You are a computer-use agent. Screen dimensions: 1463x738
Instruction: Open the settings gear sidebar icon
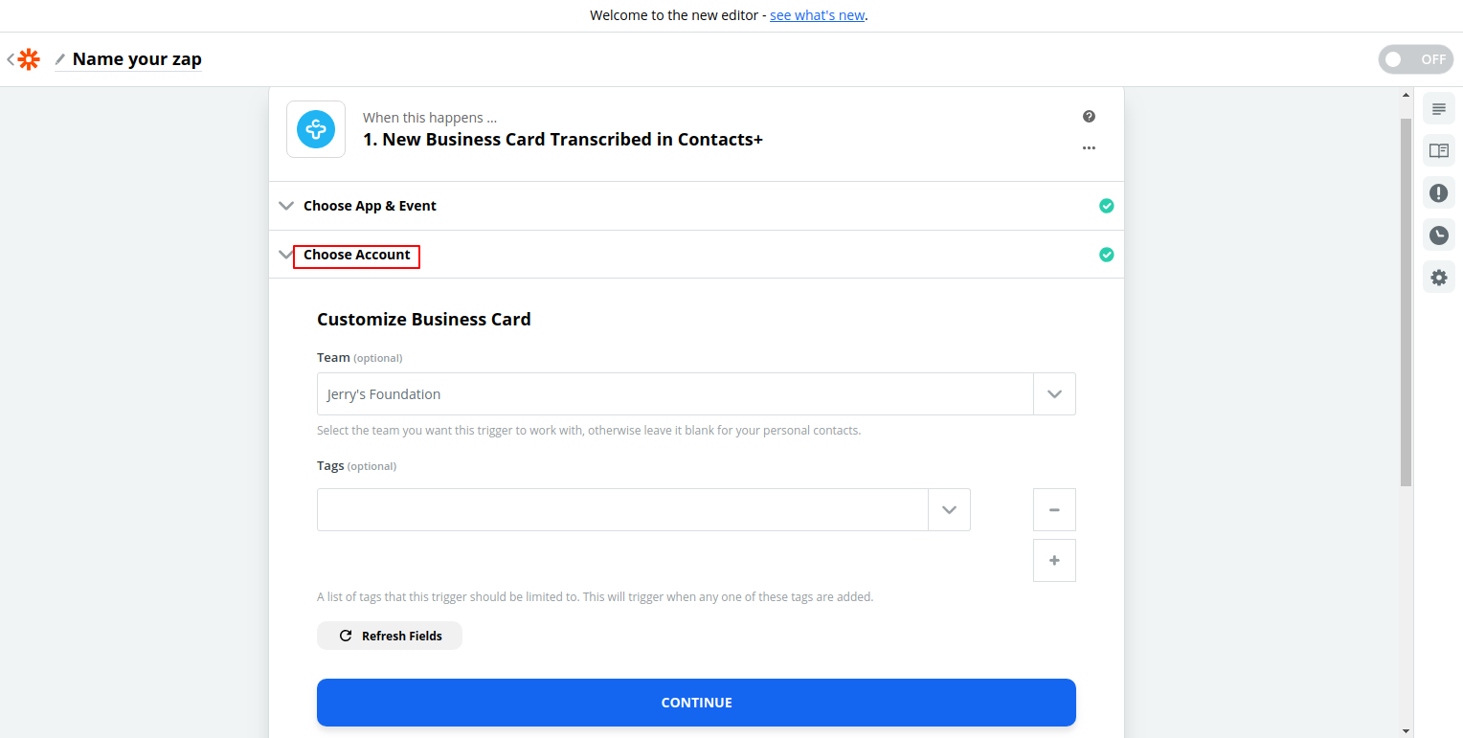(x=1438, y=278)
